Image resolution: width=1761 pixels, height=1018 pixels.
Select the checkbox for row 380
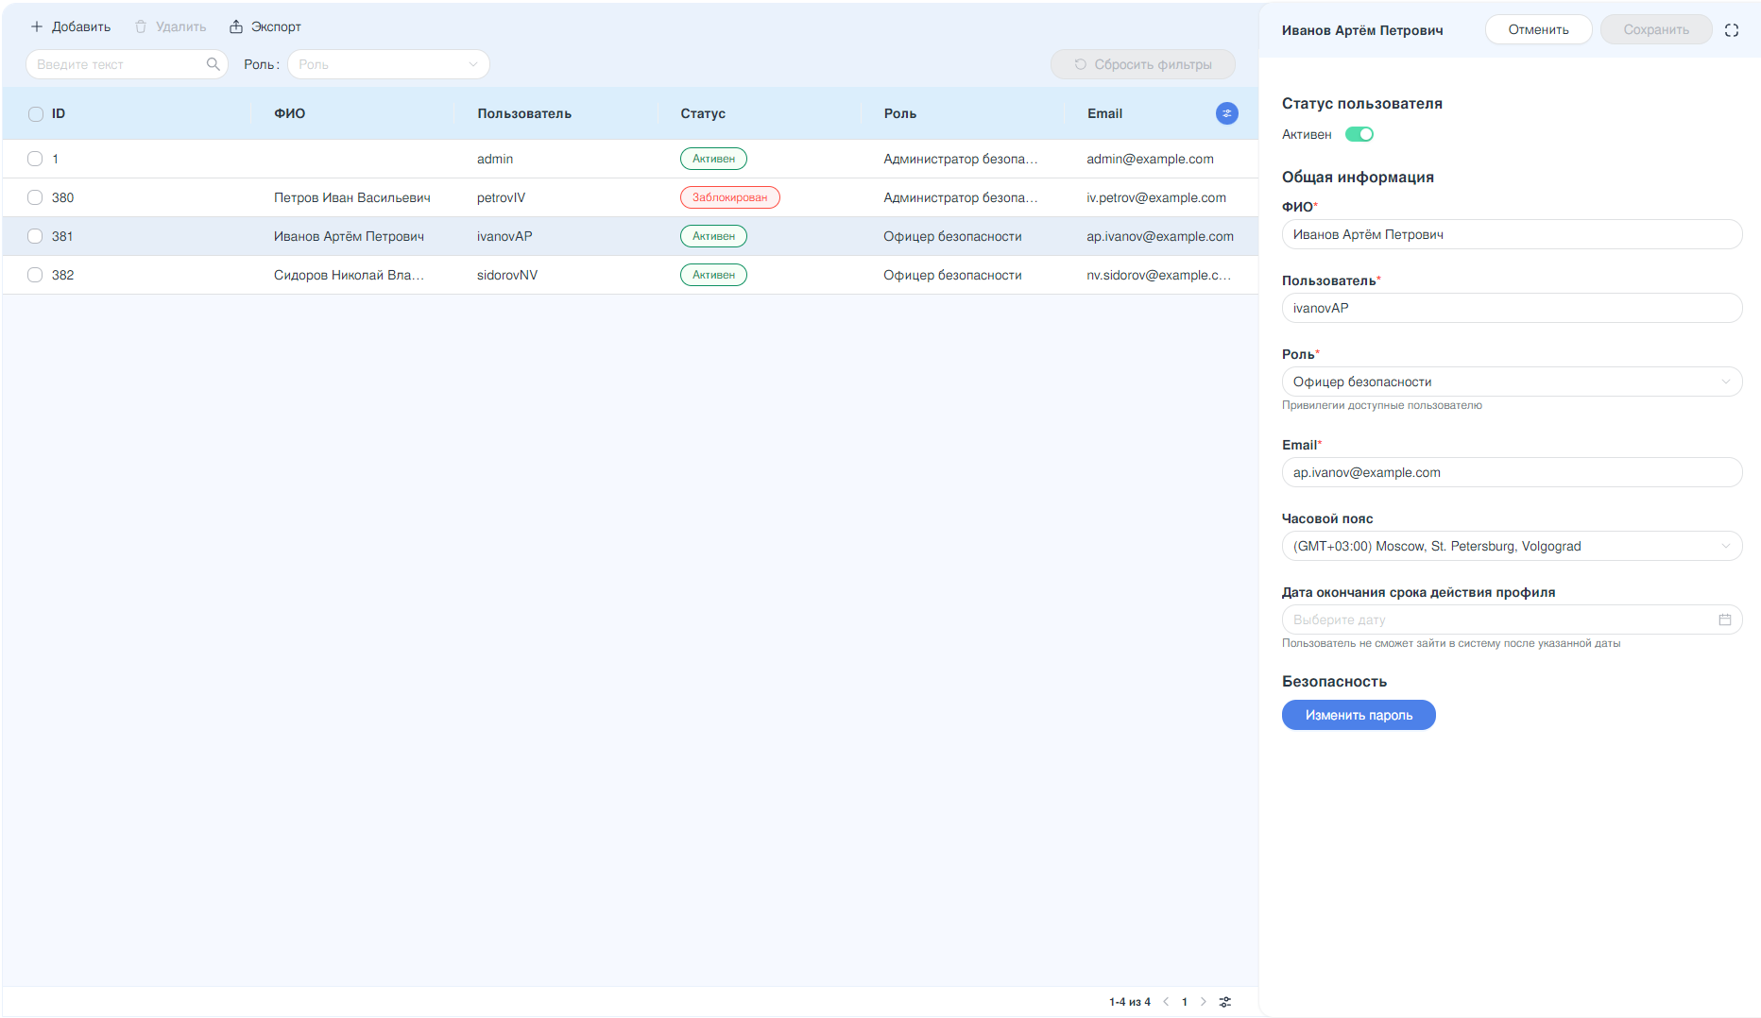point(35,197)
